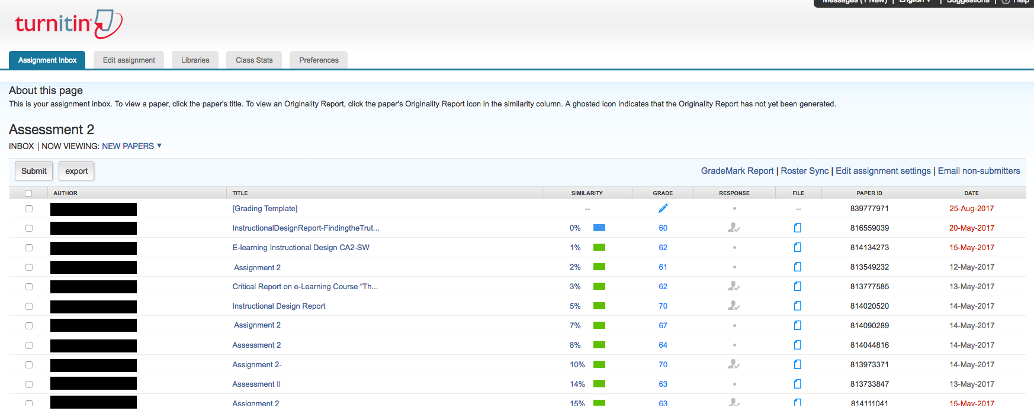This screenshot has height=411, width=1034.
Task: Click the green similarity bar next to 1%
Action: point(599,247)
